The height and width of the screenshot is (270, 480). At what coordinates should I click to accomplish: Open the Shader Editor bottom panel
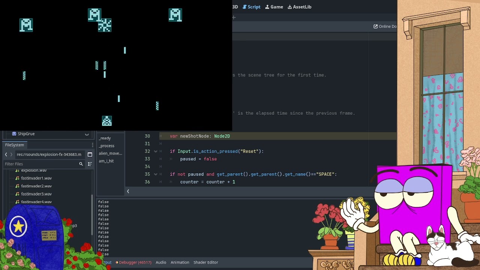pyautogui.click(x=205, y=262)
